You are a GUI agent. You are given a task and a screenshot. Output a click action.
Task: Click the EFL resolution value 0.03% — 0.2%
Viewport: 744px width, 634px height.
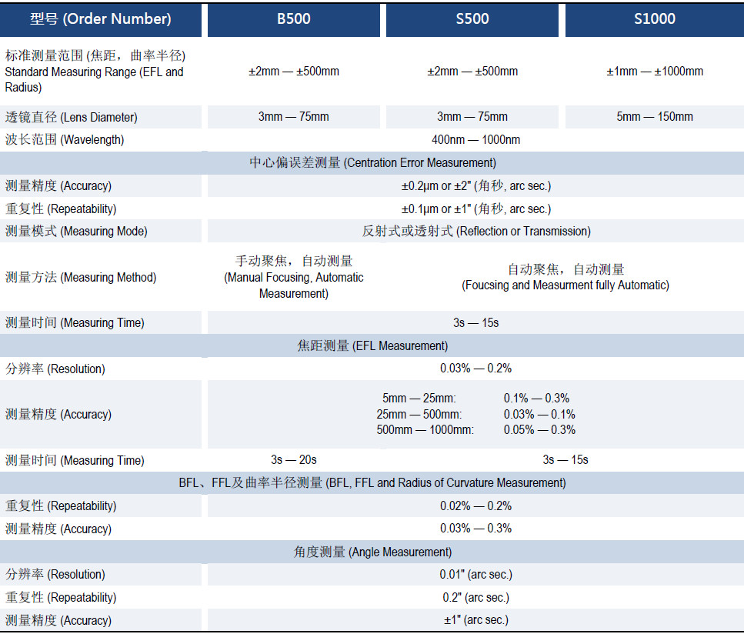(x=475, y=369)
